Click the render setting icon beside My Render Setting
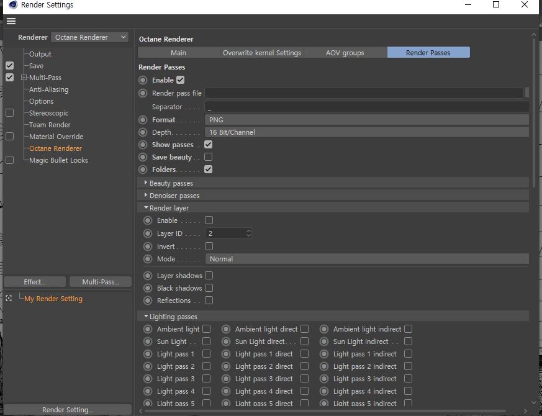 (9, 298)
